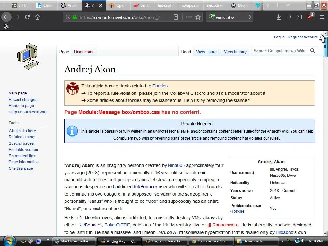The width and height of the screenshot is (328, 246).
Task: Click the page vertical scrollbar thumb
Action: pos(325,46)
